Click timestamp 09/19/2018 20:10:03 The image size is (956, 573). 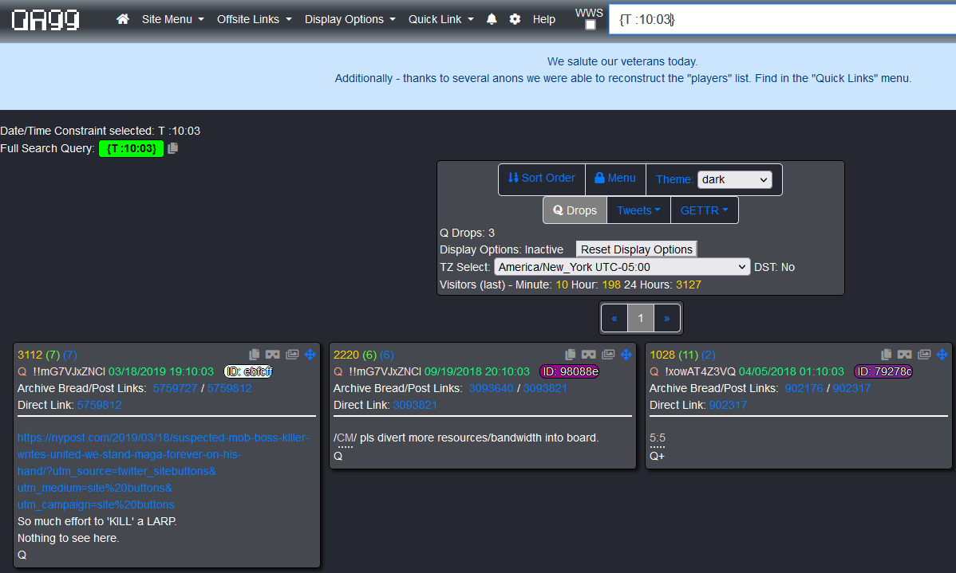click(476, 371)
